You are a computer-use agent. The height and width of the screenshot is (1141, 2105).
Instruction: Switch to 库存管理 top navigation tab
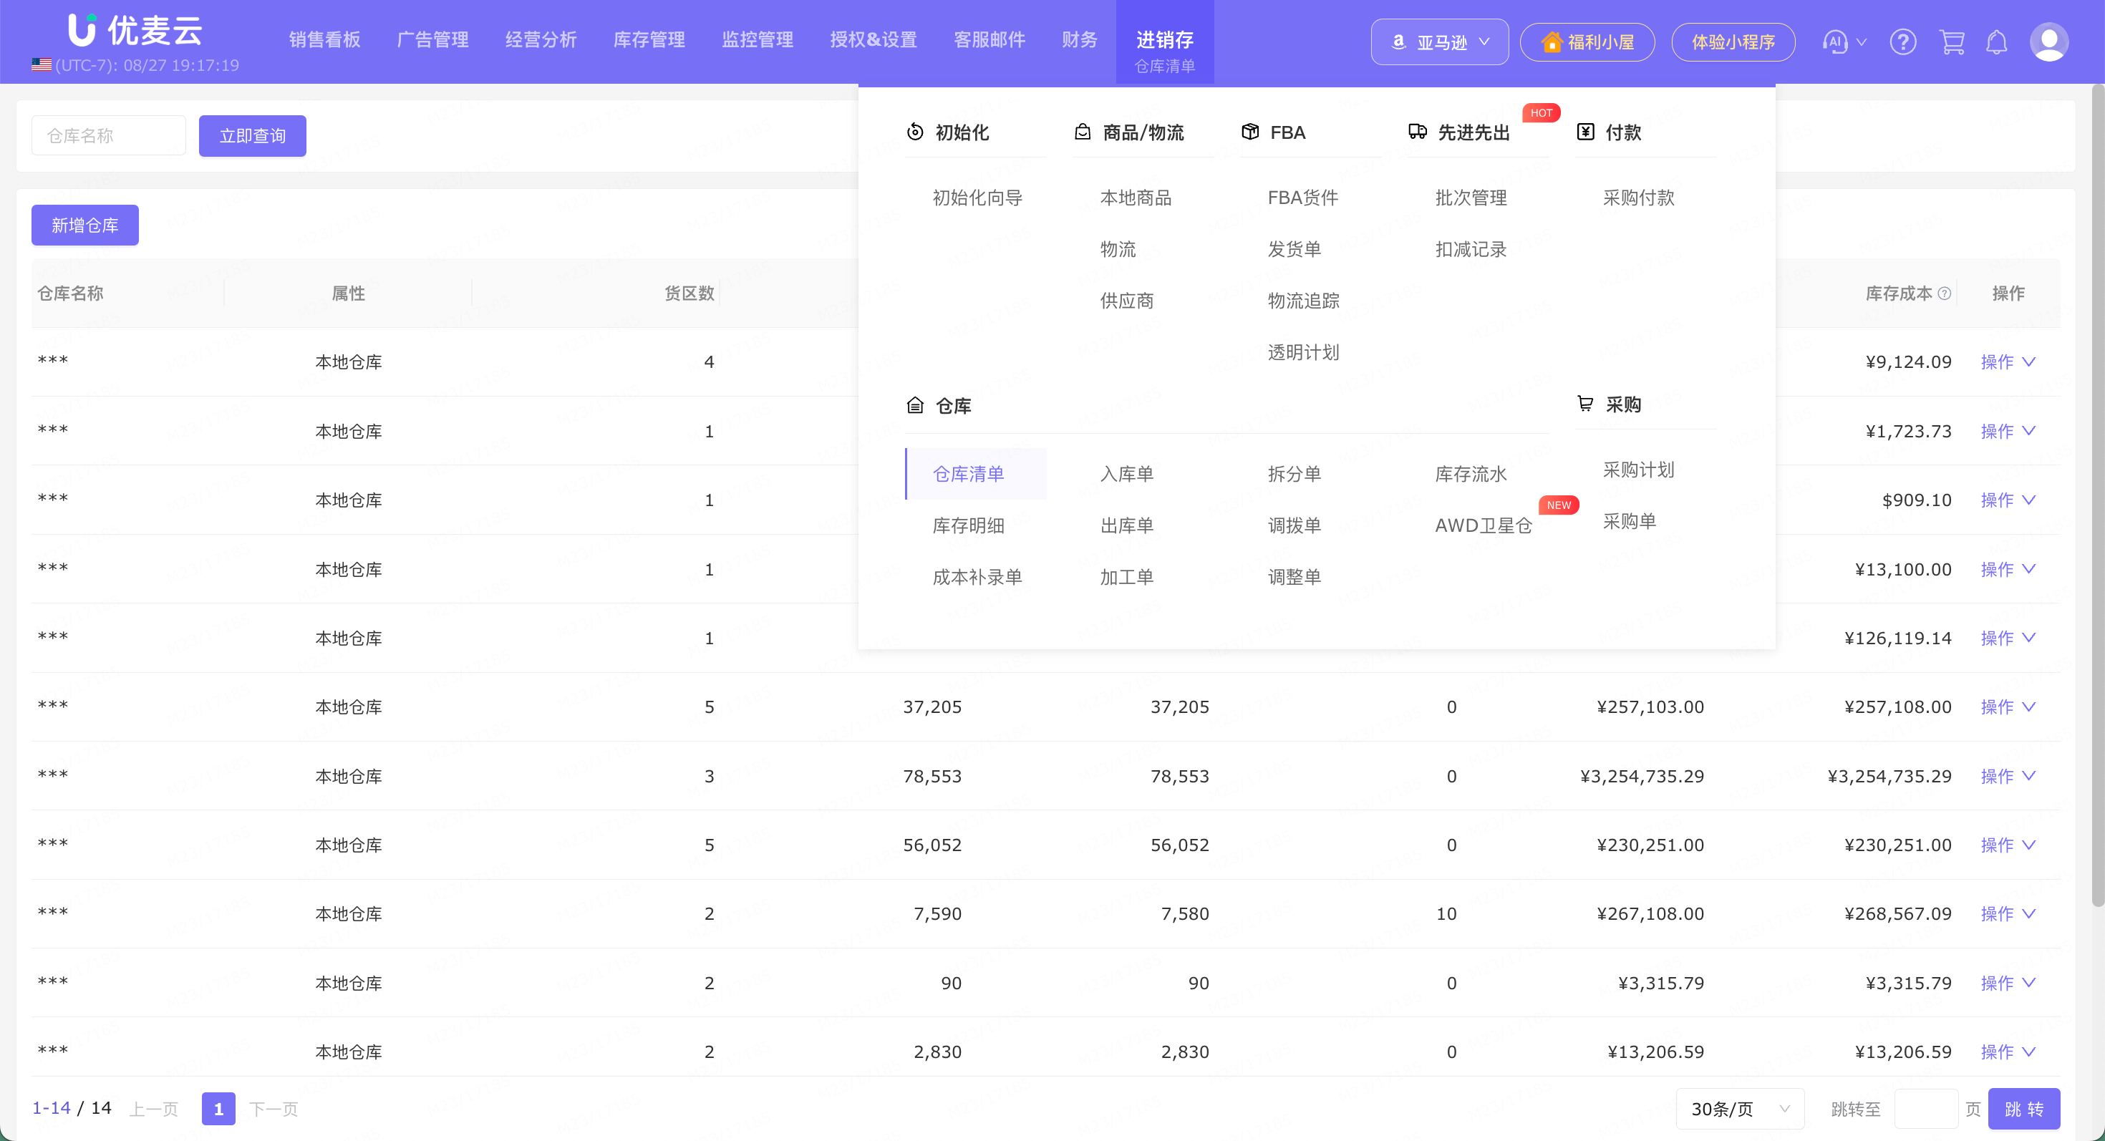(649, 40)
